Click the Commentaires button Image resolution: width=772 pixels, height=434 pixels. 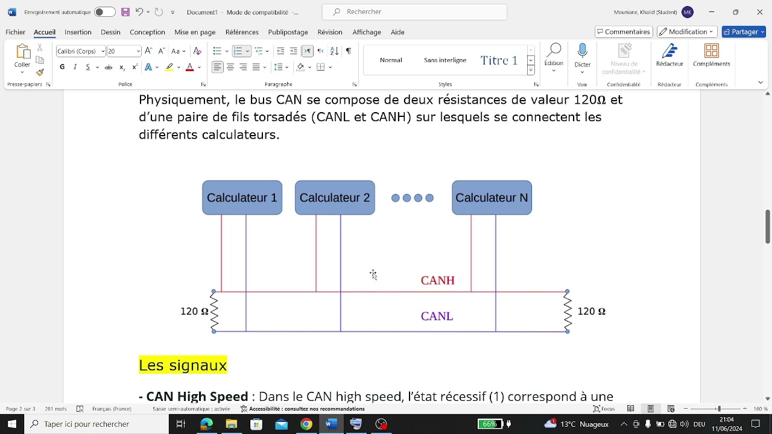(x=624, y=32)
